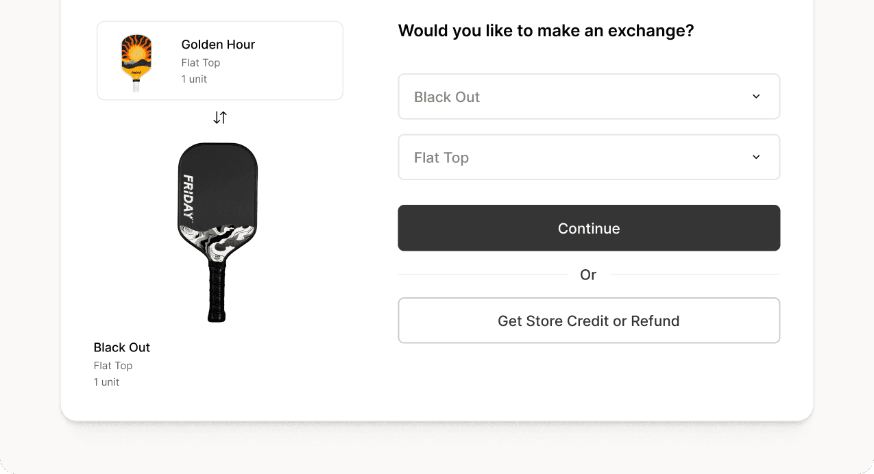Click the exchange question heading
Image resolution: width=874 pixels, height=474 pixels.
pyautogui.click(x=546, y=31)
